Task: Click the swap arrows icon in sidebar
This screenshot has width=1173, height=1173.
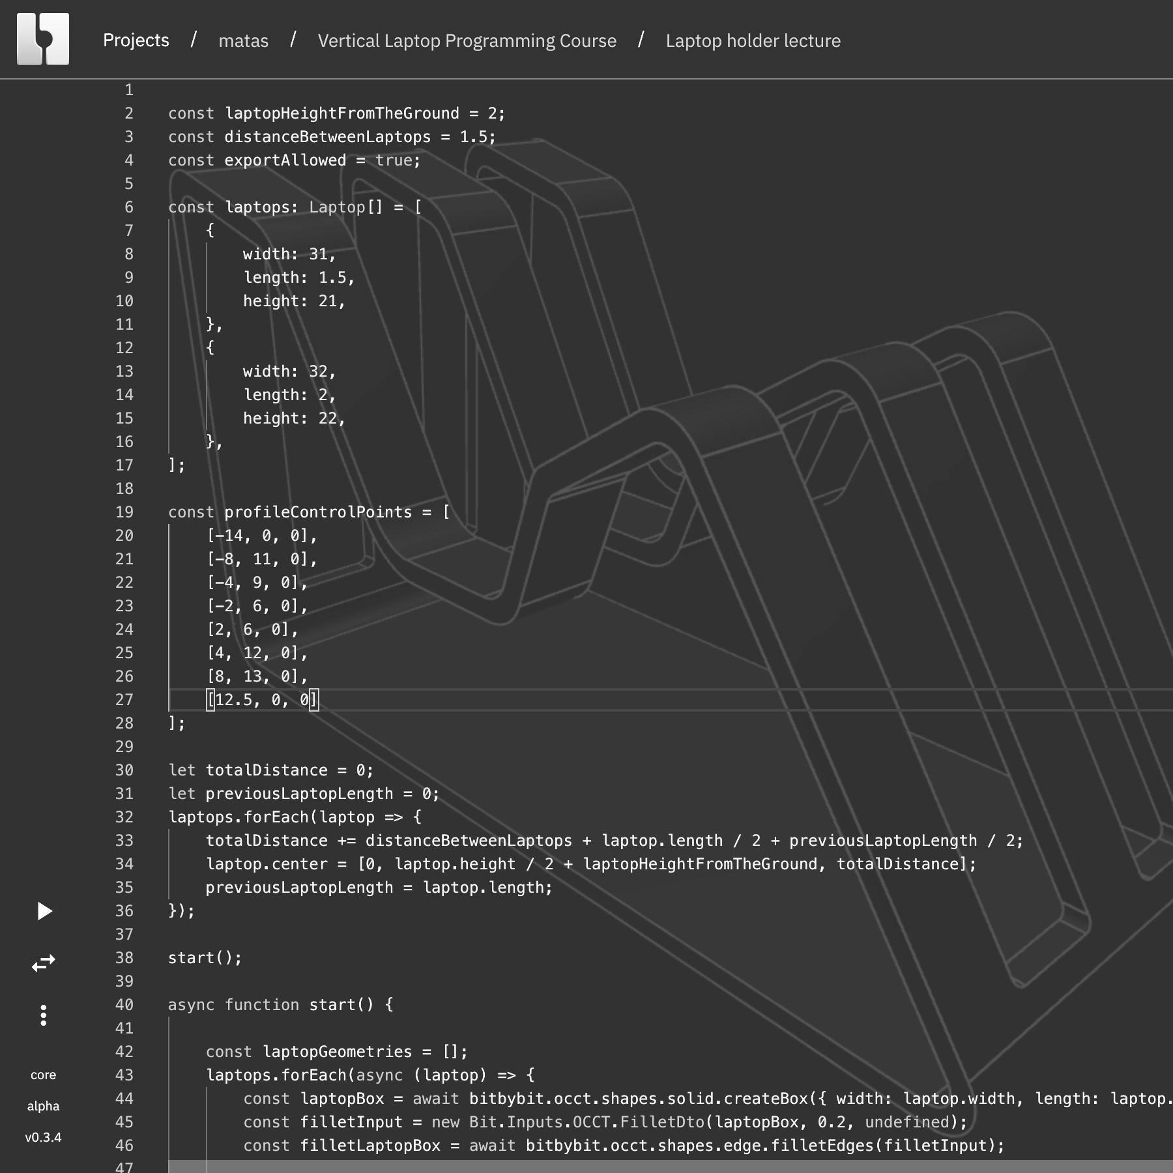Action: tap(44, 963)
